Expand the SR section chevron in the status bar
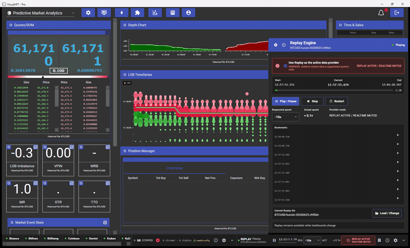410x248 pixels. [x=232, y=241]
